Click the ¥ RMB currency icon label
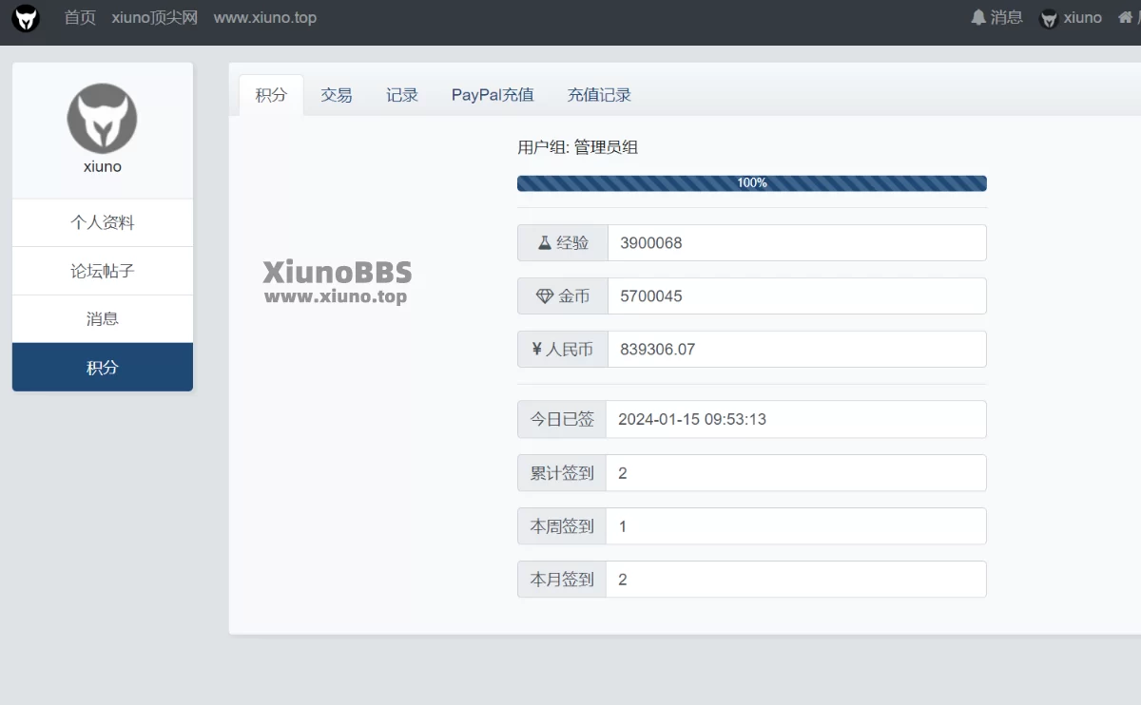The height and width of the screenshot is (705, 1141). [x=561, y=349]
